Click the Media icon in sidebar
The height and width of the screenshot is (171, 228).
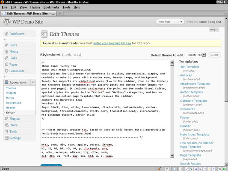[x=6, y=52]
